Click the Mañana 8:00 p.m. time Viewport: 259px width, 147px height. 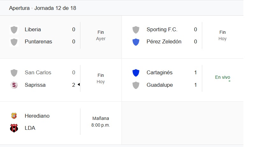click(100, 122)
